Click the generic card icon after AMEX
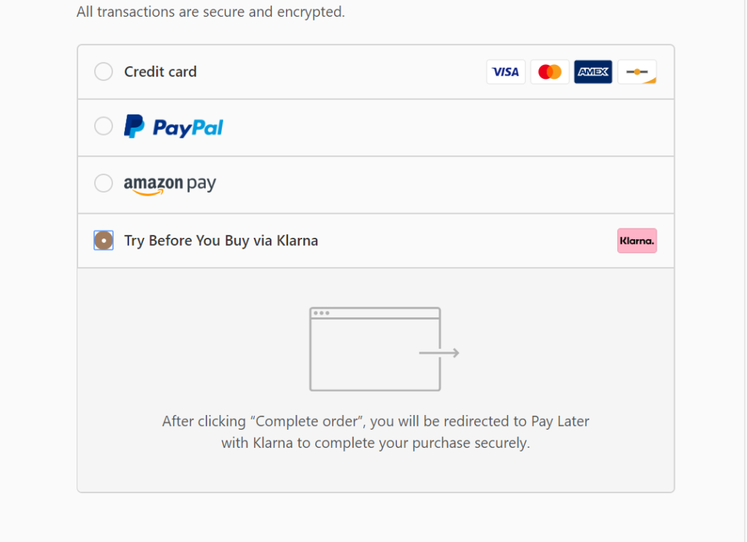This screenshot has height=542, width=747. pyautogui.click(x=637, y=72)
